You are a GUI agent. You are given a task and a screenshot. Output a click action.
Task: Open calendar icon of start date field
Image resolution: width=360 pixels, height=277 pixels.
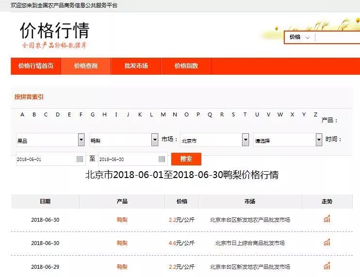[x=80, y=159]
